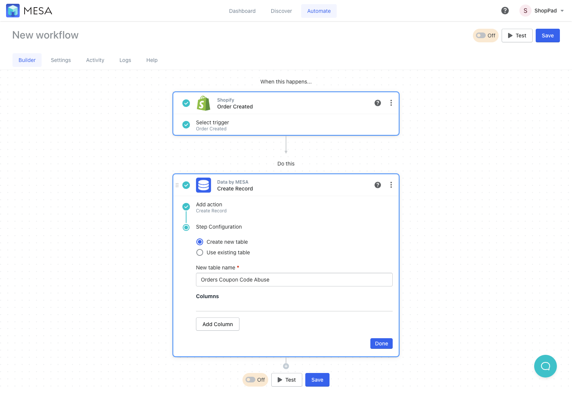Click the top Save button
572x393 pixels.
pos(548,36)
